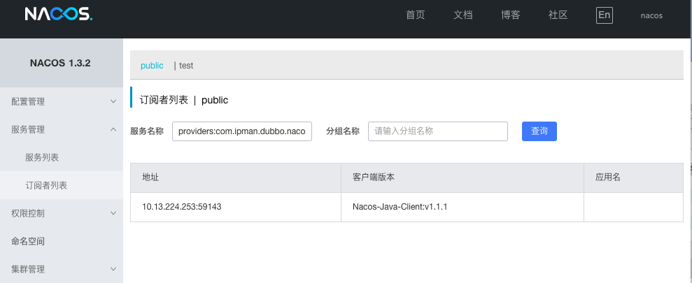
Task: Open the 社区 navigation link
Action: [558, 15]
